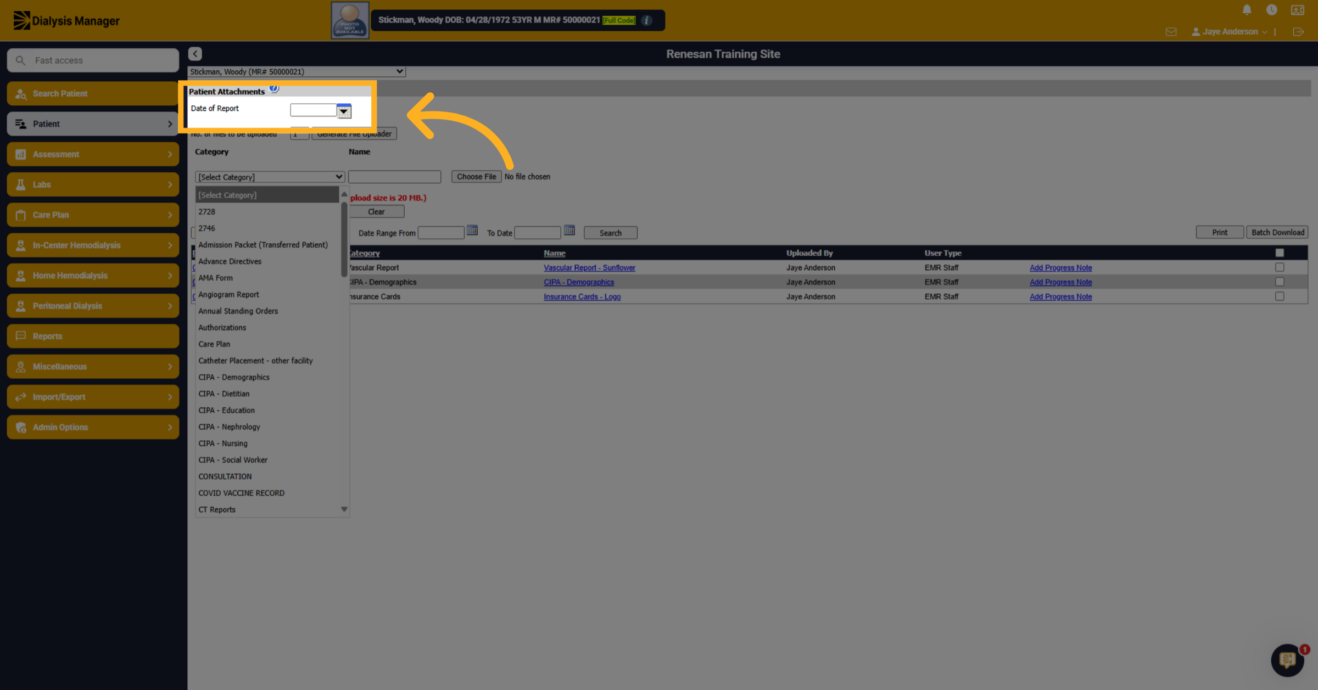Image resolution: width=1318 pixels, height=690 pixels.
Task: Open Jaye Anderson user menu
Action: click(x=1229, y=32)
